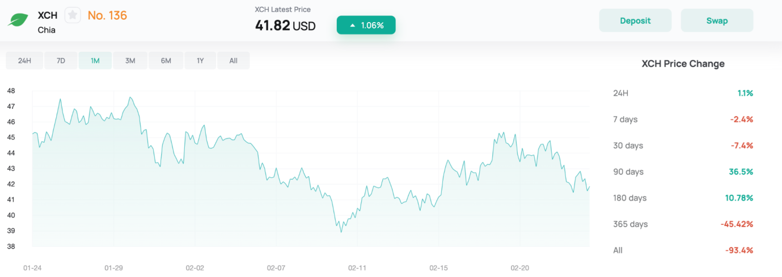The image size is (782, 277).
Task: Select the 24H chart range tab
Action: pos(24,61)
